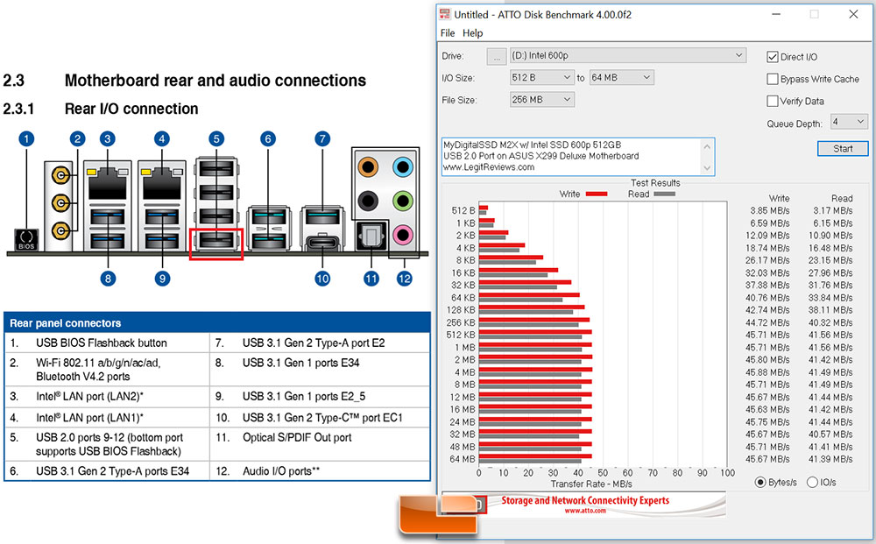Click inside the test description text box
876x544 pixels.
point(571,157)
